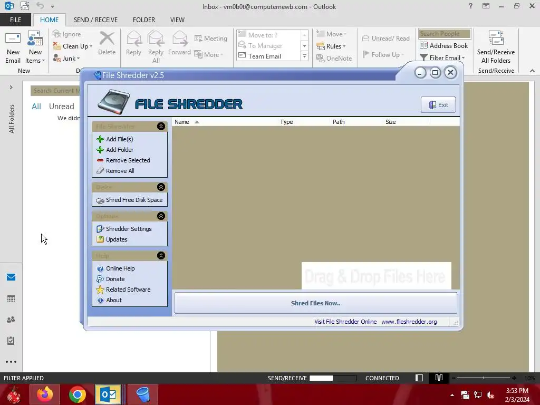Click the Undo icon in Quick Access Toolbar
540x405 pixels.
pyautogui.click(x=40, y=6)
